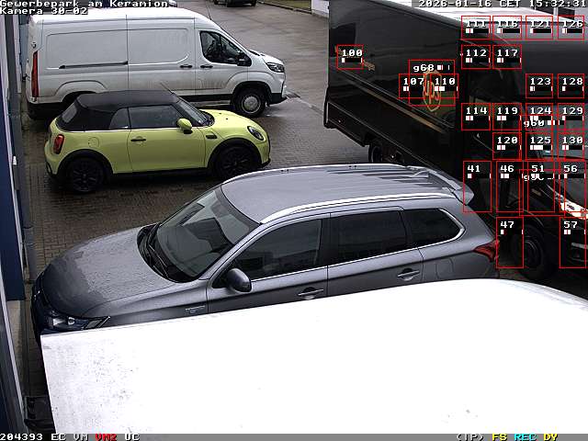Click the yellow FS status indicator
Screen dimensions: 588x441
tap(500, 436)
